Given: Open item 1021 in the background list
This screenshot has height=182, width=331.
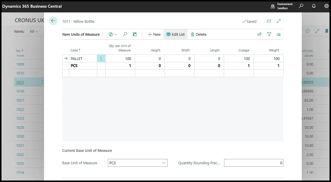Looking at the screenshot, I should [x=20, y=100].
